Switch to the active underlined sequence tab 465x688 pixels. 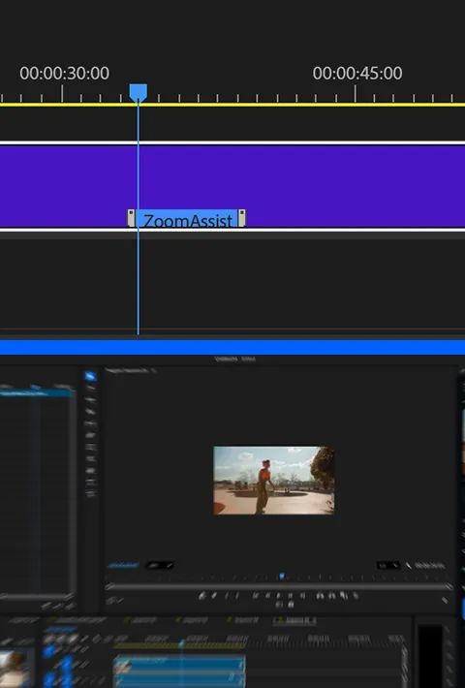coord(294,620)
